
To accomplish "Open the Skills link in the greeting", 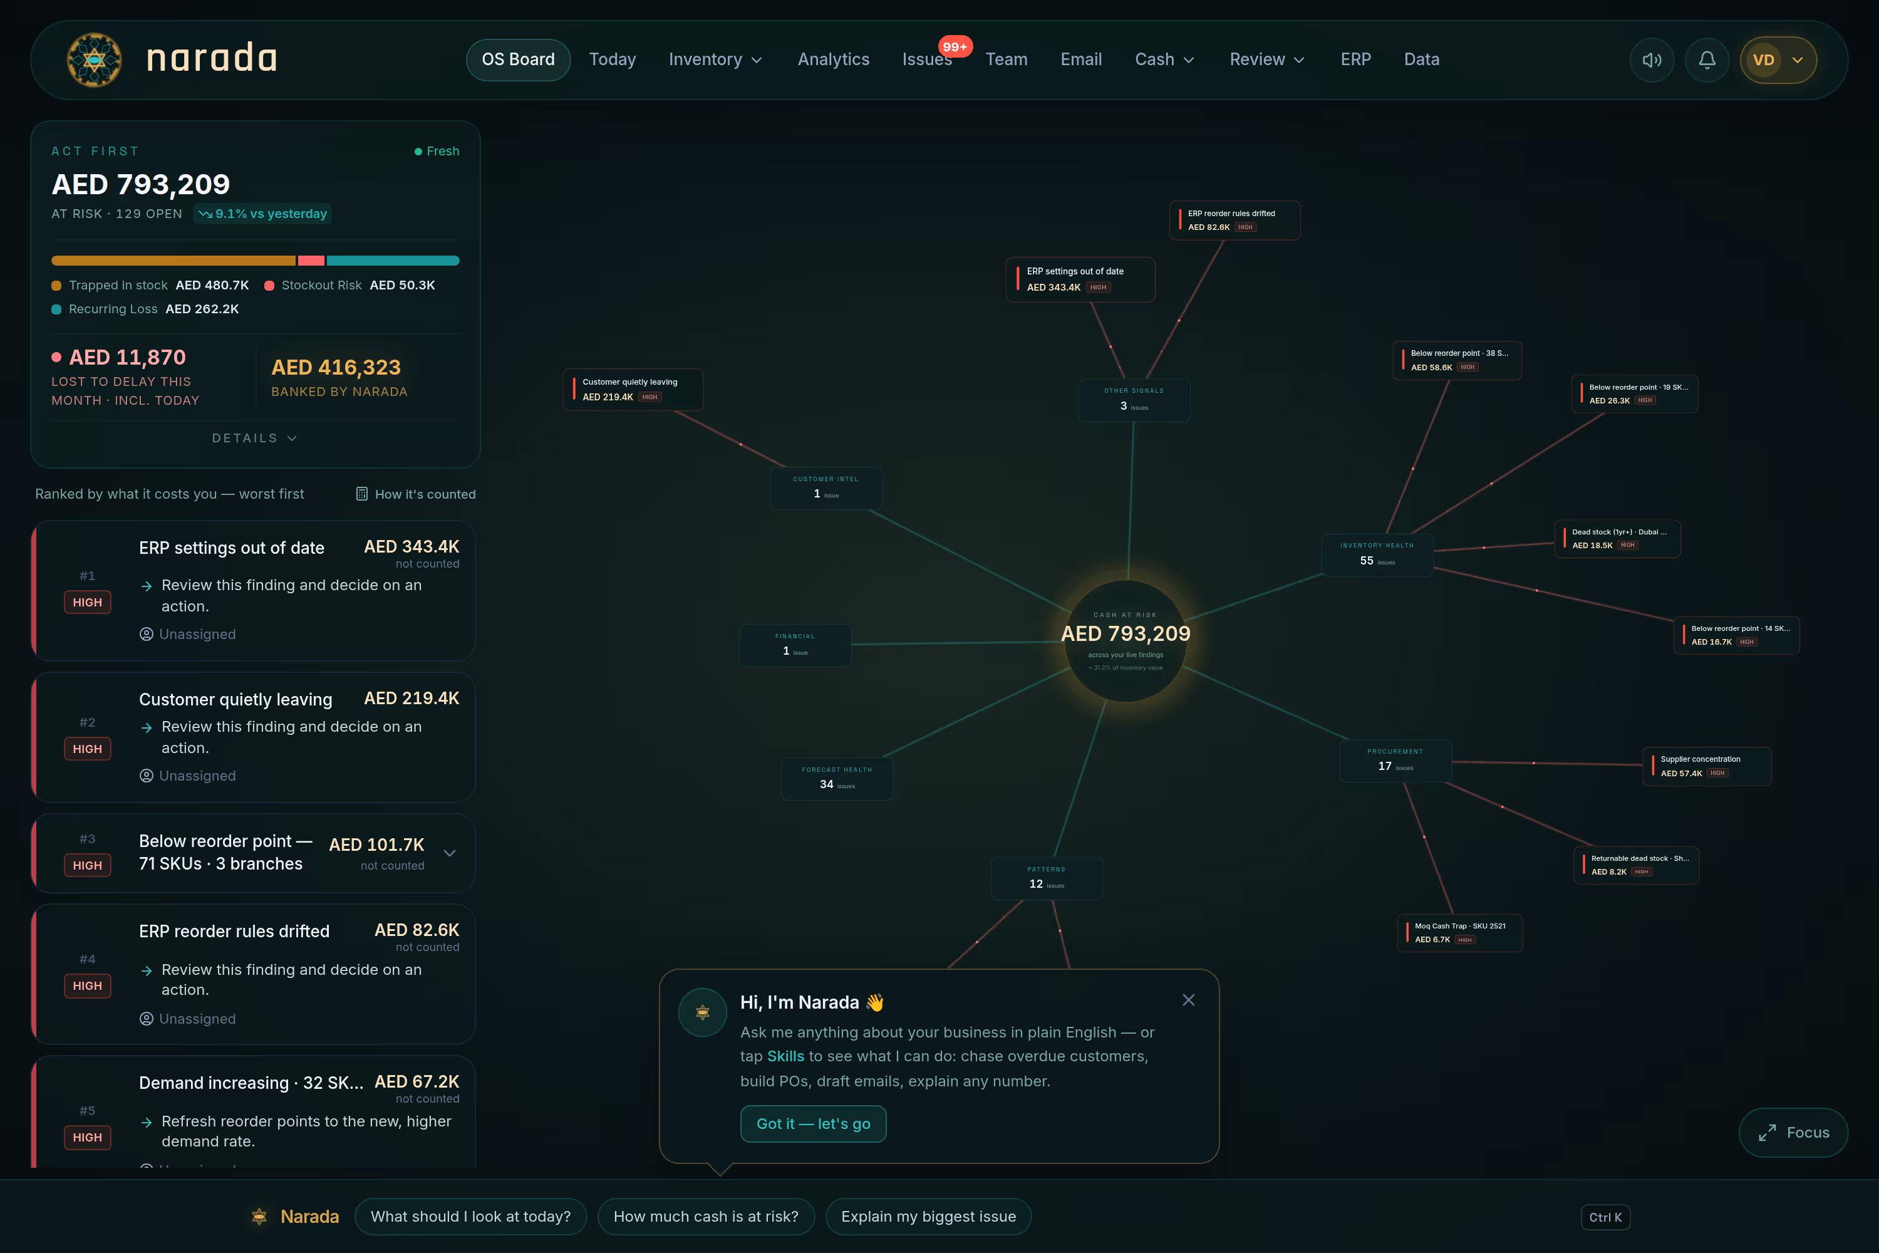I will [x=785, y=1056].
